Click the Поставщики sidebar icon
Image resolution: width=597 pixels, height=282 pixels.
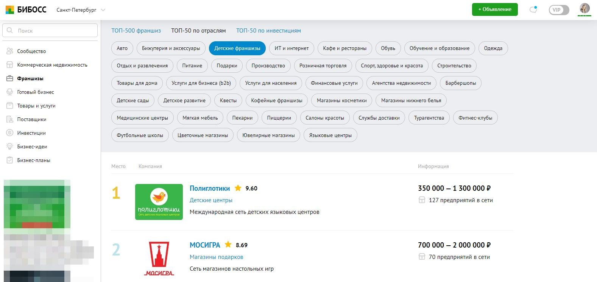pos(10,119)
